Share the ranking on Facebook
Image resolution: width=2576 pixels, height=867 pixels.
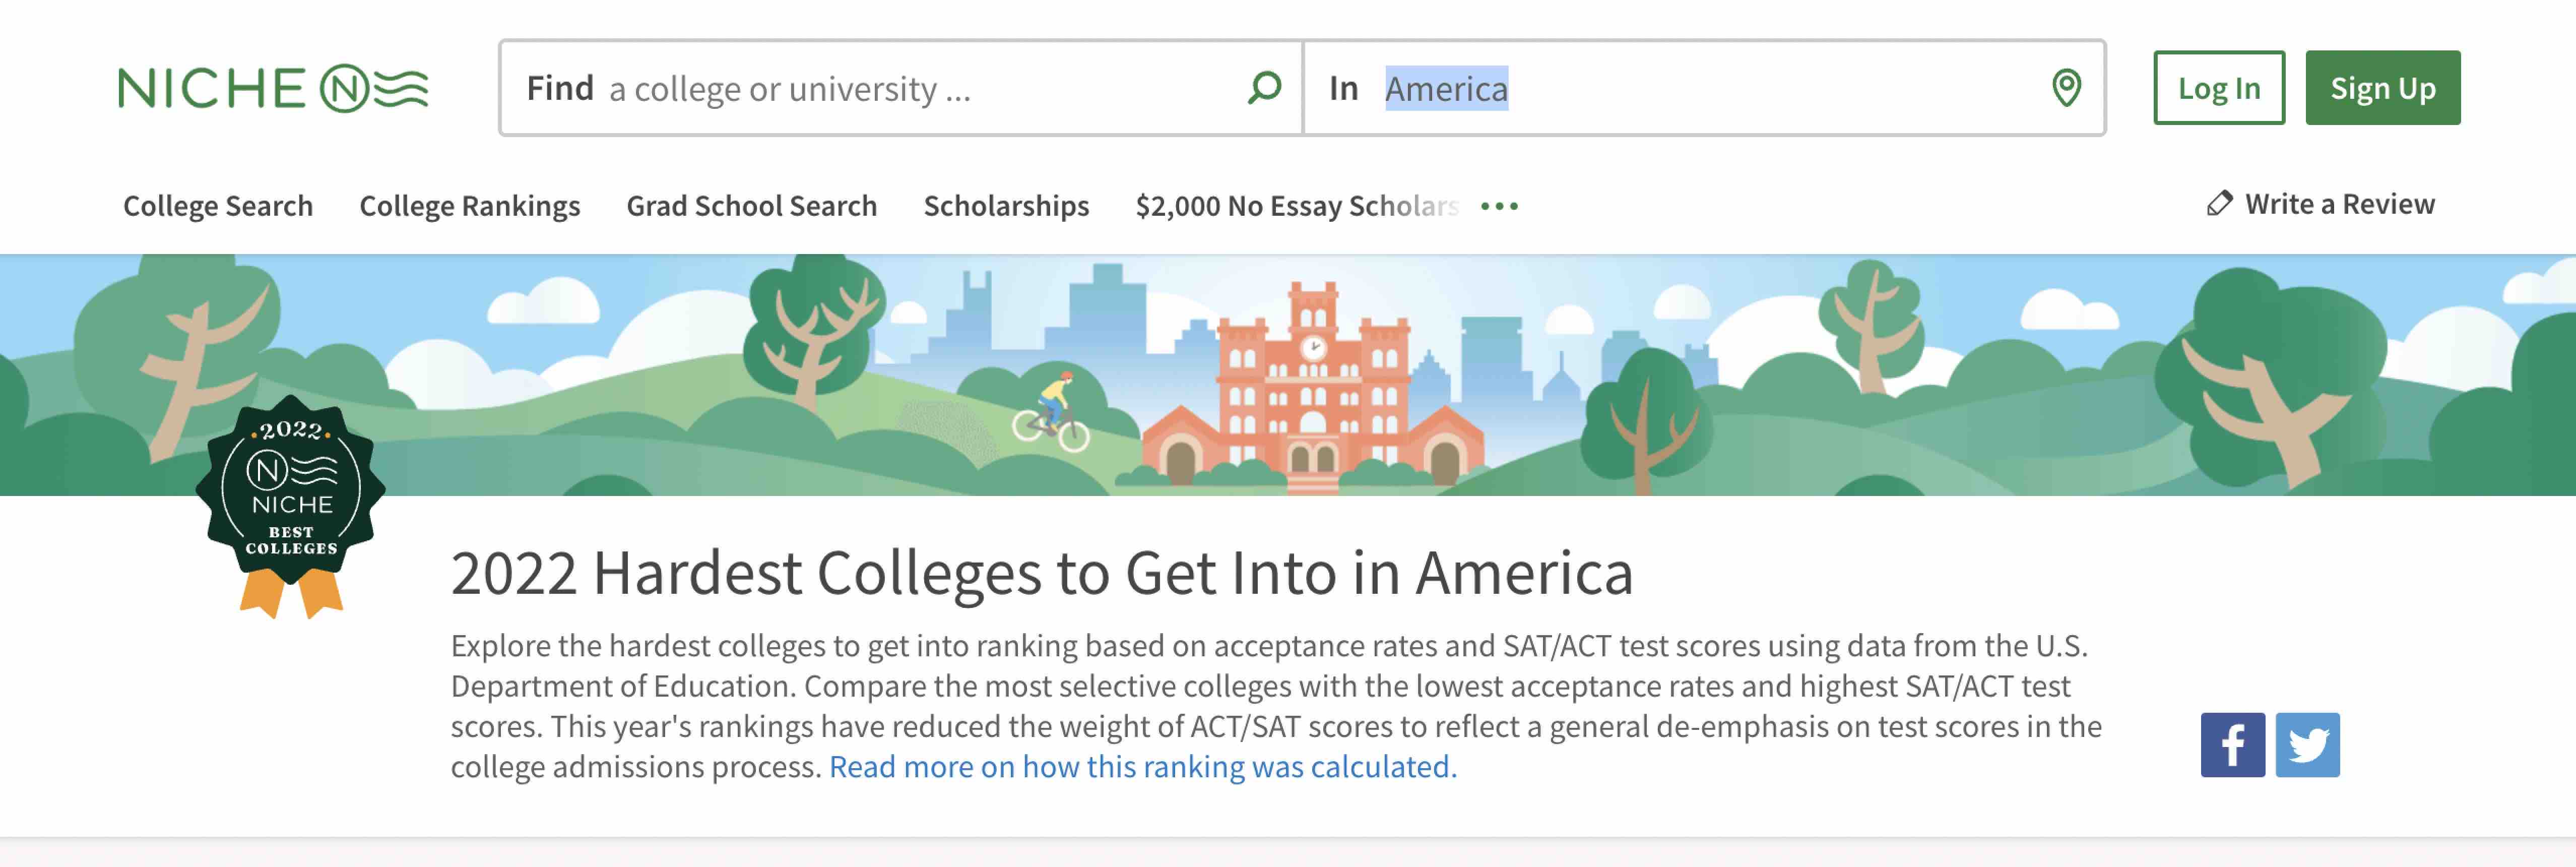[2232, 745]
